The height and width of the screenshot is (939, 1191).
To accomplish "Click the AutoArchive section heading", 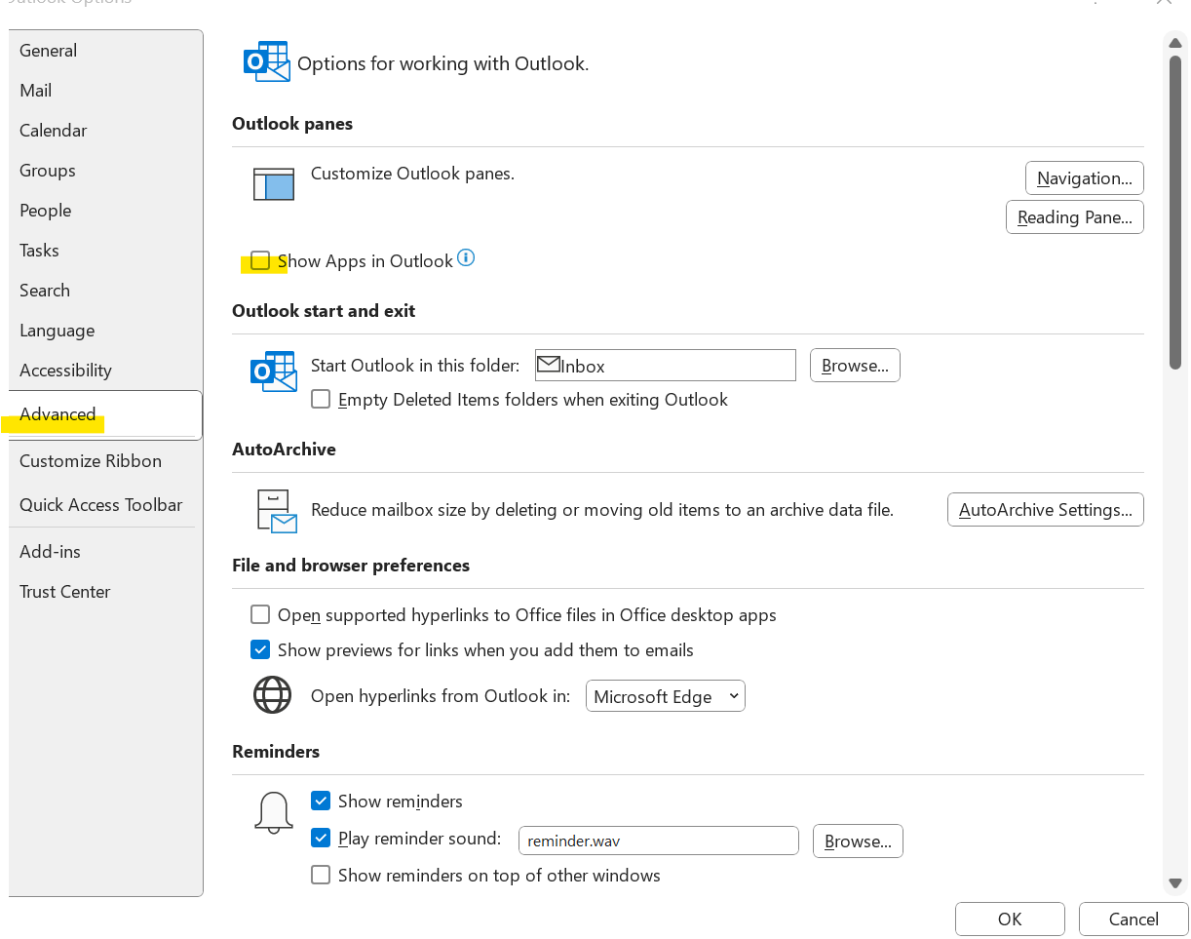I will (x=284, y=450).
